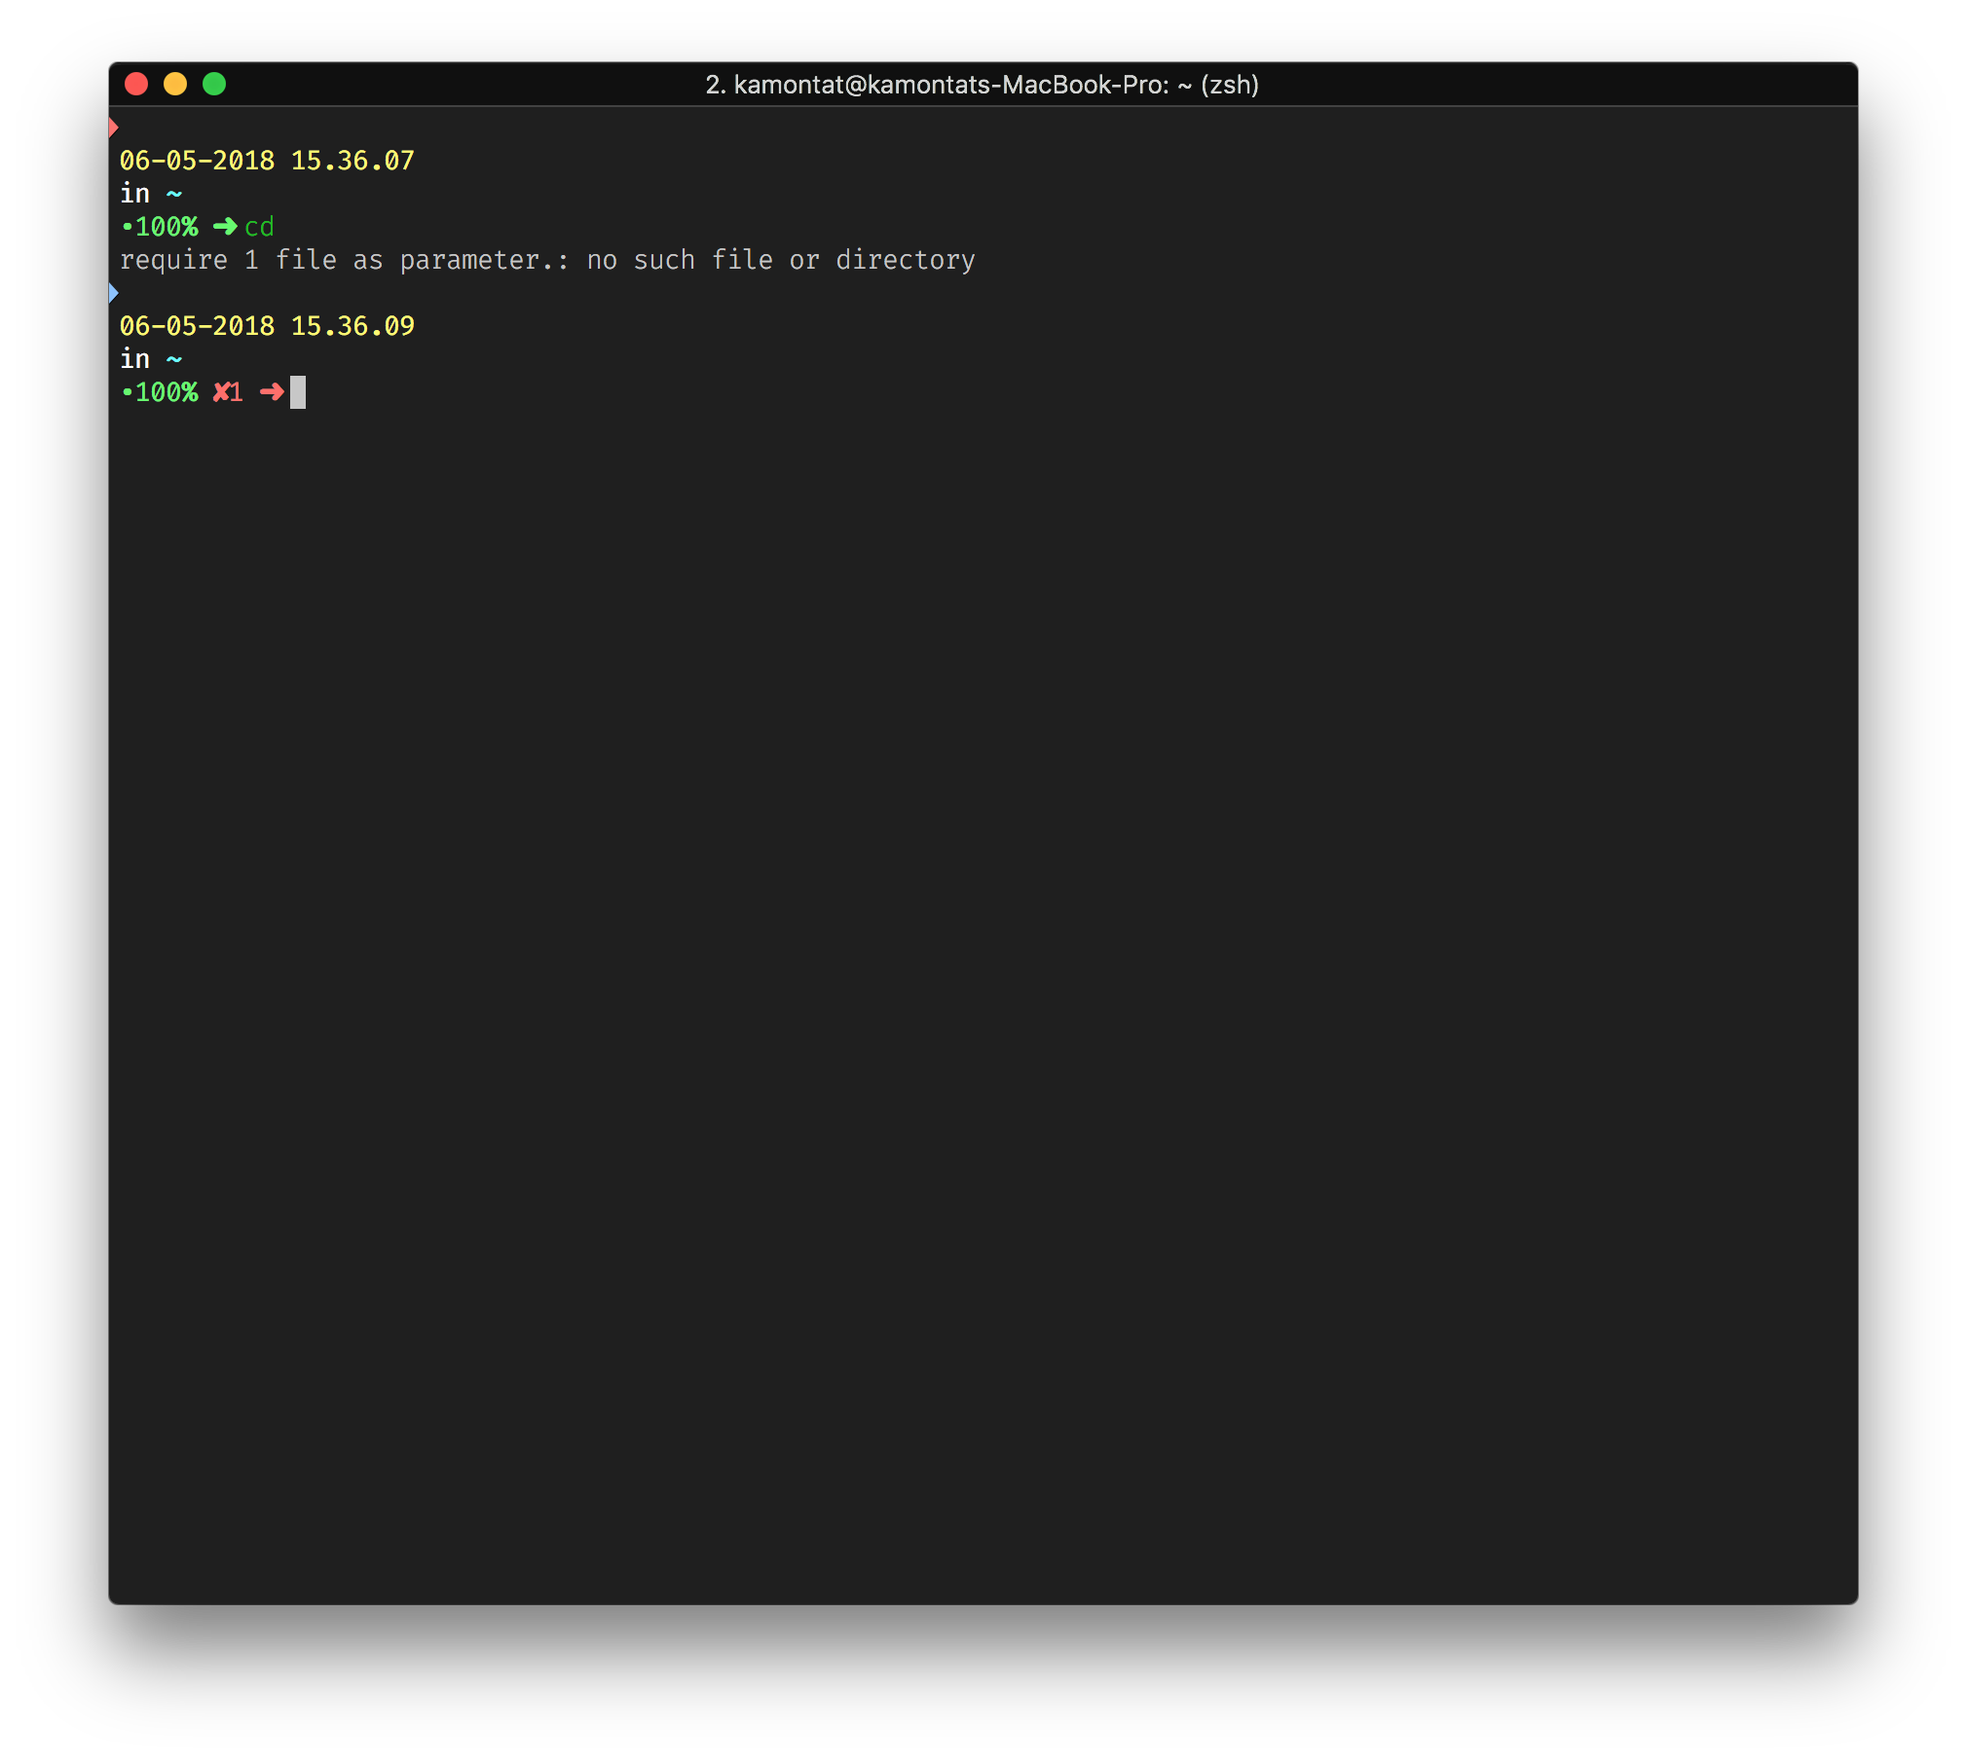Click the blue triangle prompt mark
Image resolution: width=1967 pixels, height=1760 pixels.
[113, 293]
